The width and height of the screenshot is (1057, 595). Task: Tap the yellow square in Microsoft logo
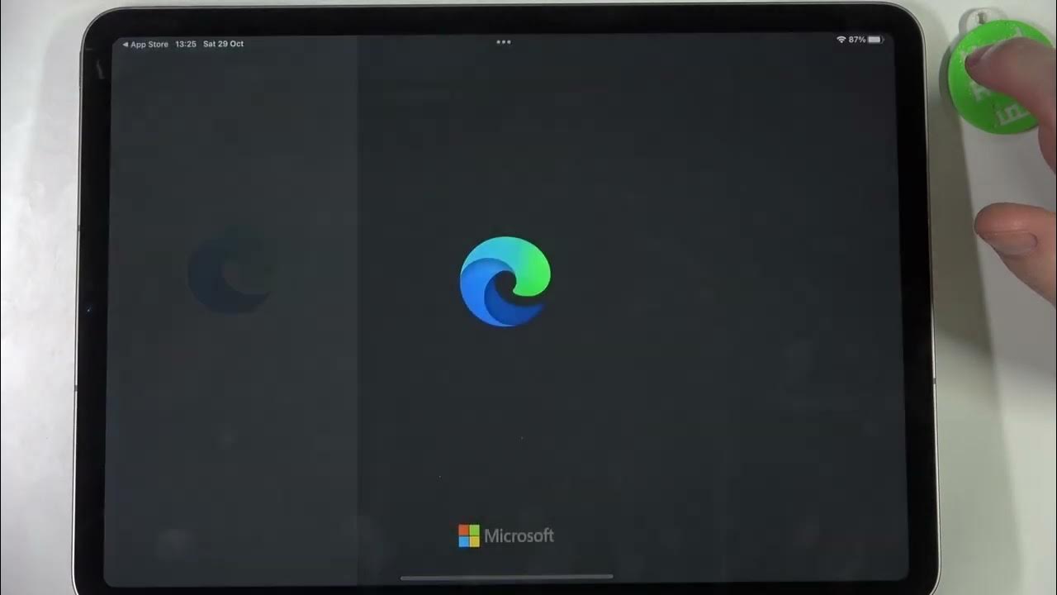474,541
